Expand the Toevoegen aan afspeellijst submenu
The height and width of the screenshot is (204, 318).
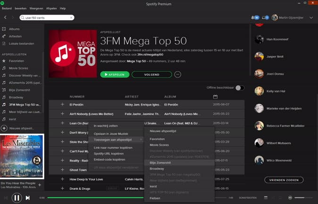point(116,139)
